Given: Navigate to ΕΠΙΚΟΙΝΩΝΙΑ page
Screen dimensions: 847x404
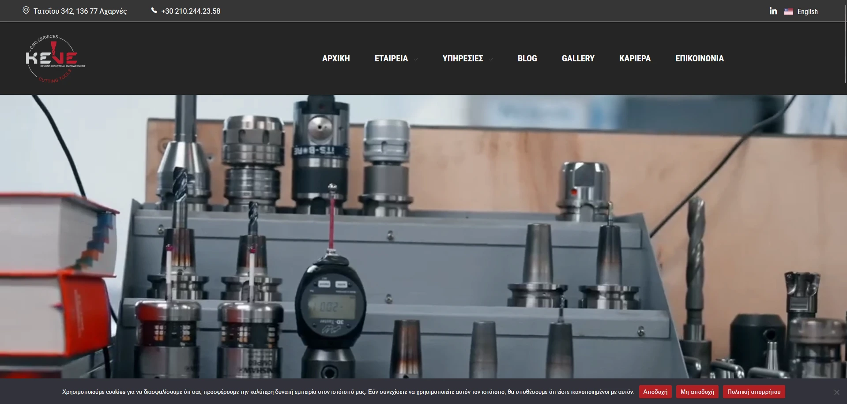Looking at the screenshot, I should (x=699, y=58).
